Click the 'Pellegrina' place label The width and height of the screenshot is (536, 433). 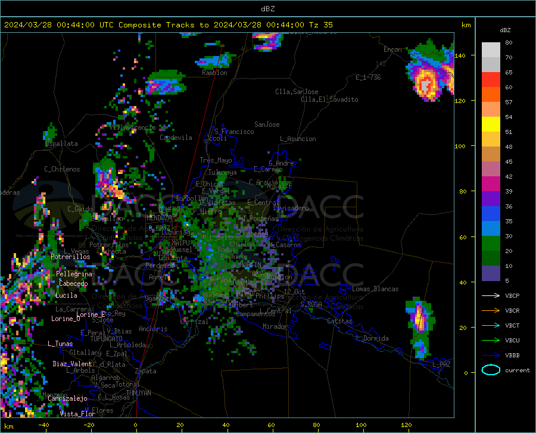(74, 274)
